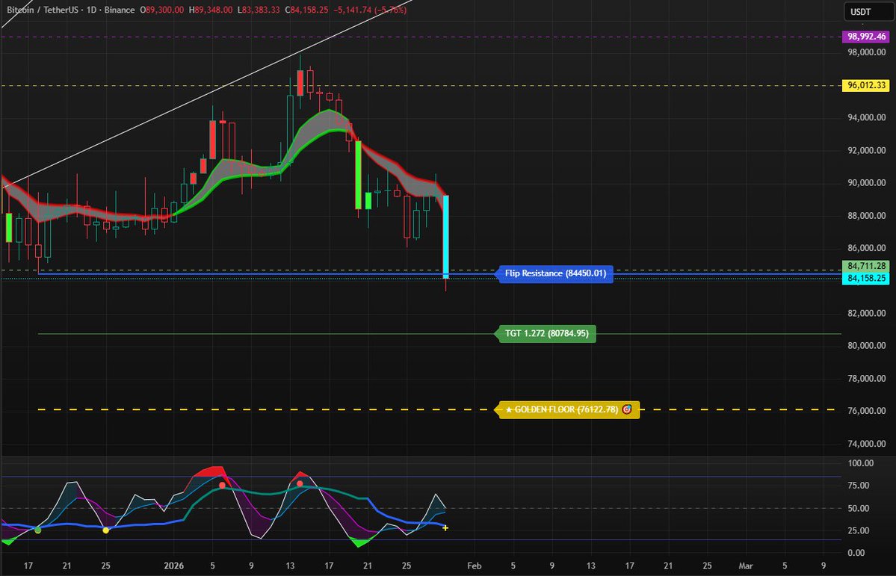Click the yellow dot on the oscillator

[x=105, y=530]
